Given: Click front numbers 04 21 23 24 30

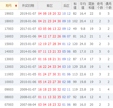Looking at the screenshot, I should pos(50,21).
